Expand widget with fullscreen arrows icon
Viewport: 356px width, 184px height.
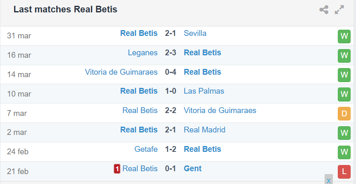(339, 10)
